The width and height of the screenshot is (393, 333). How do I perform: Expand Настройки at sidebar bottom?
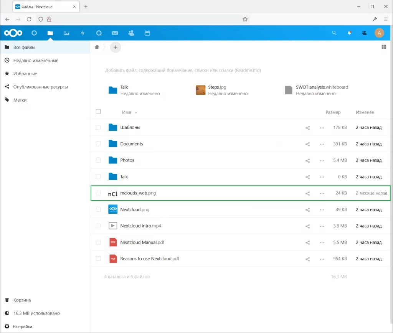[45, 326]
